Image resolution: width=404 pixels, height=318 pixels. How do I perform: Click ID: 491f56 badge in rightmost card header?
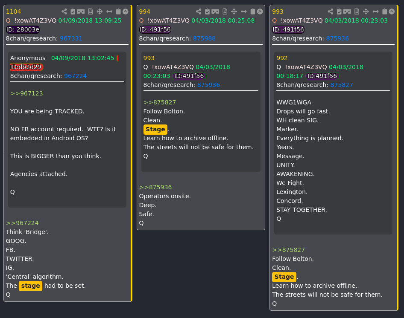tap(288, 29)
